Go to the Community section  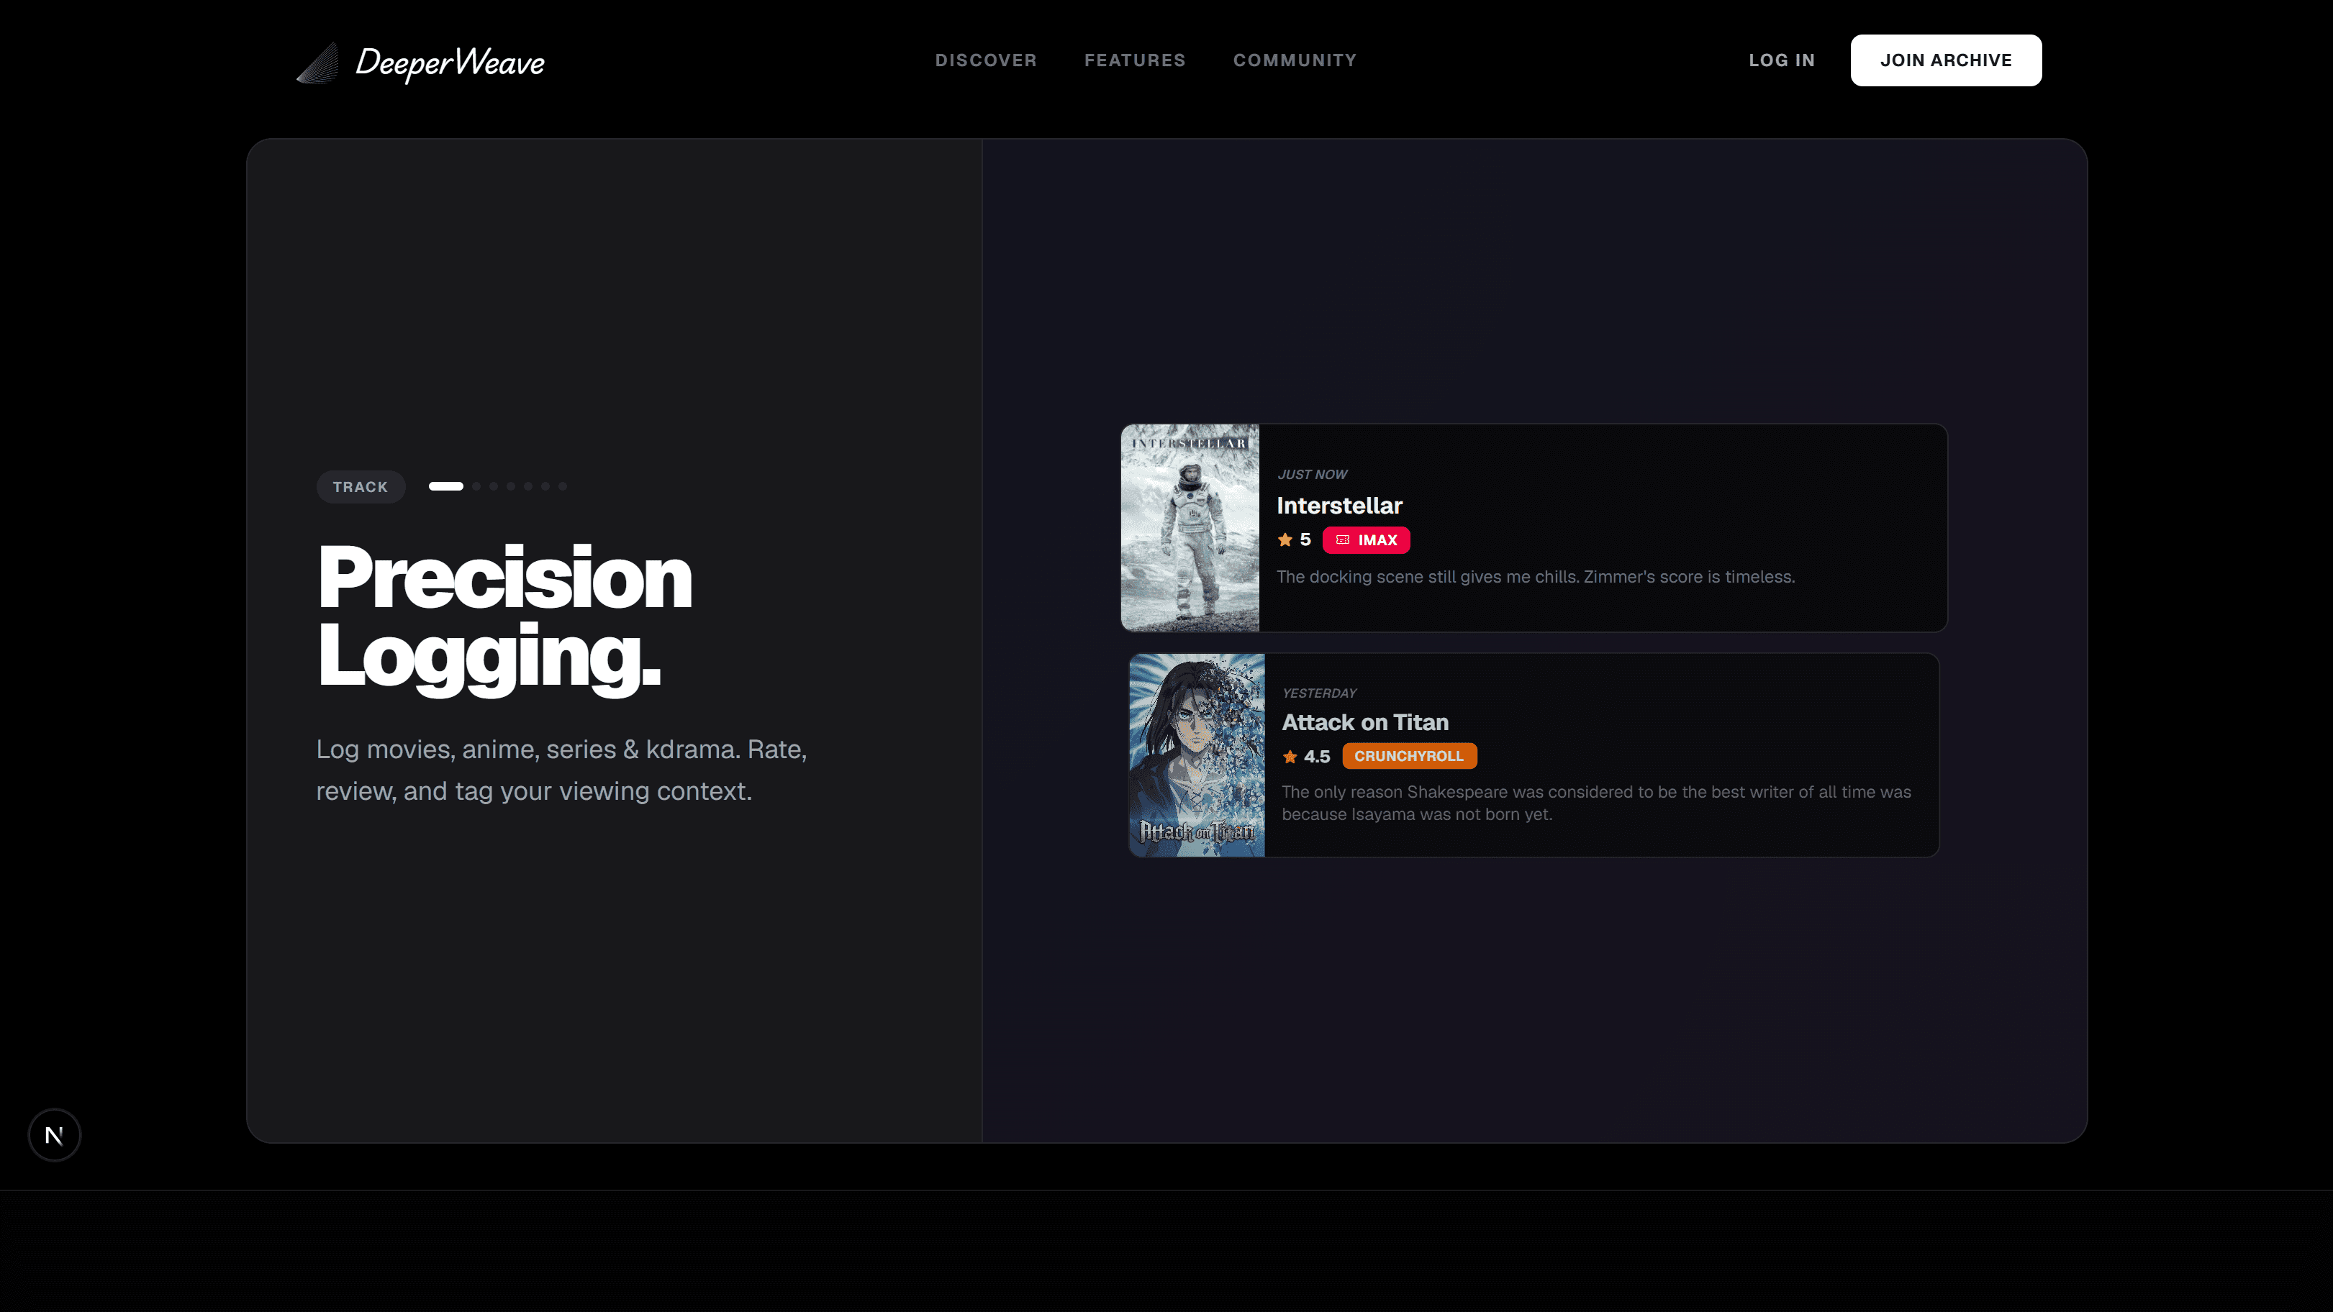1295,60
